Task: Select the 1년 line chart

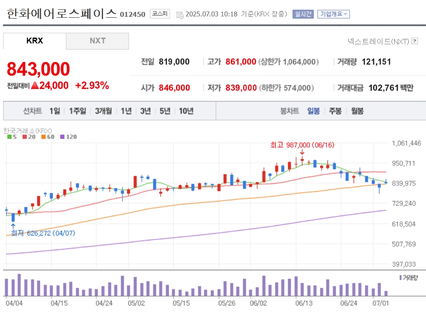Action: (126, 111)
